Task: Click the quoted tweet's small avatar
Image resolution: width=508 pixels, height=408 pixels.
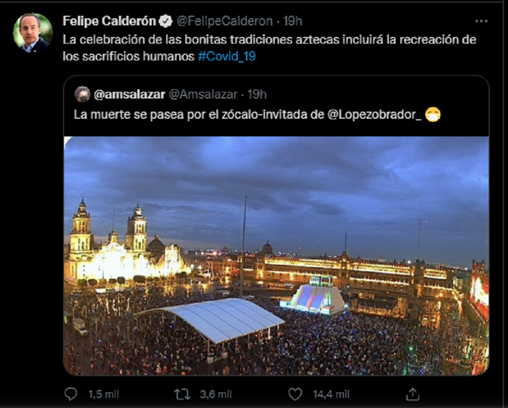Action: [82, 94]
